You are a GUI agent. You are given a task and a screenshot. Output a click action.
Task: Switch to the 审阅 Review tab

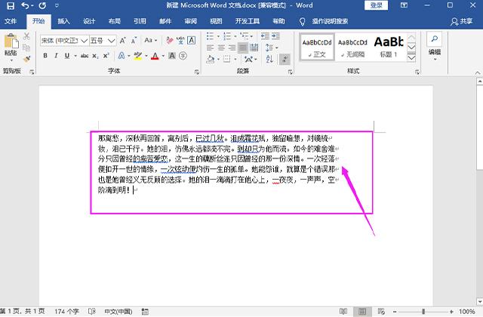click(191, 21)
